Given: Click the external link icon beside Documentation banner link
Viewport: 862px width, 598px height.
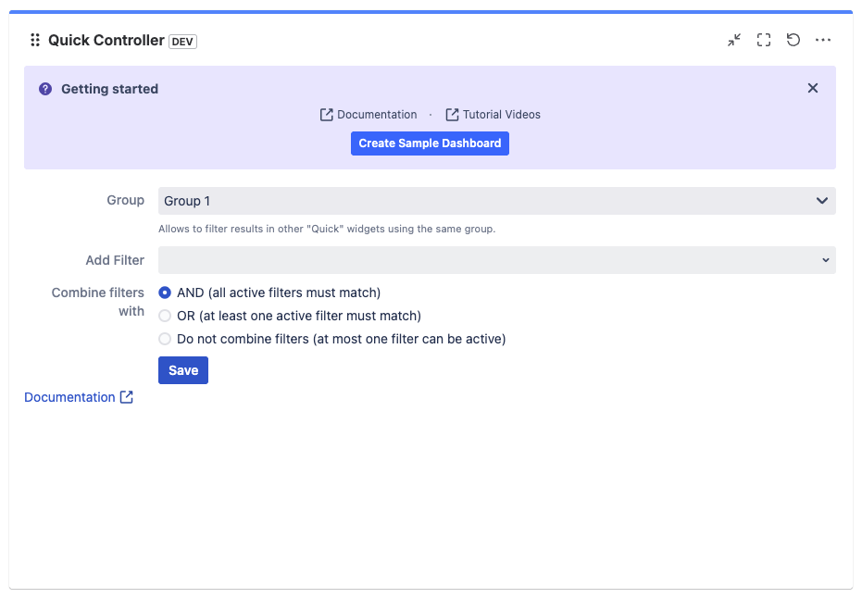Looking at the screenshot, I should pyautogui.click(x=326, y=114).
